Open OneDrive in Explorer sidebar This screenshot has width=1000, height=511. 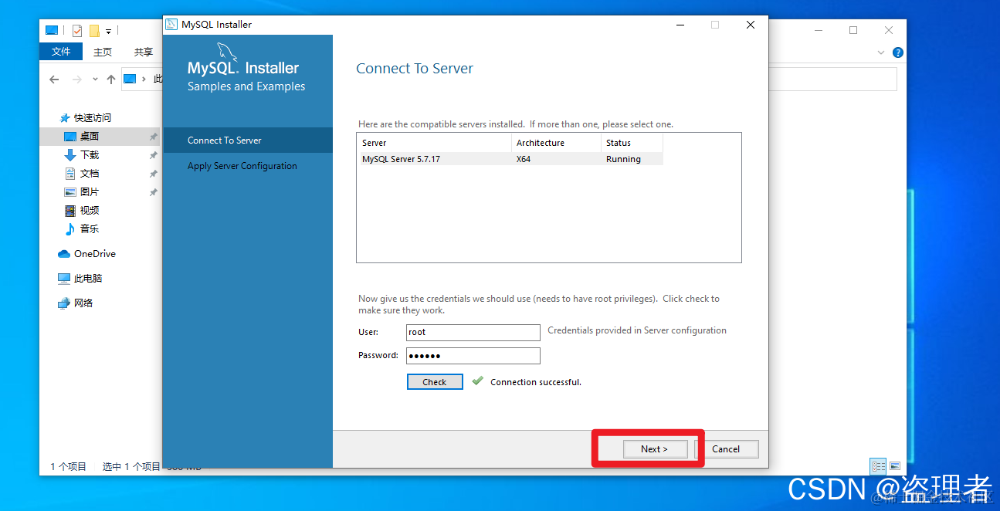click(87, 254)
